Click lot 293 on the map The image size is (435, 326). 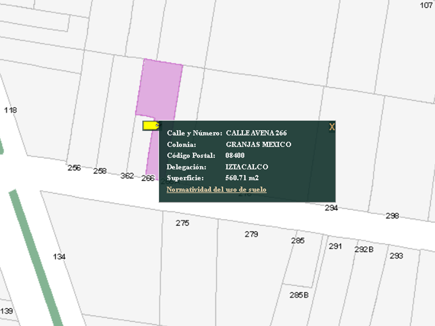click(396, 256)
